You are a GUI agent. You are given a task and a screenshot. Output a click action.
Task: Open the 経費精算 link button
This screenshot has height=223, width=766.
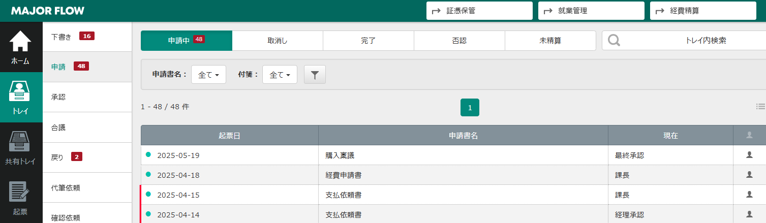(703, 11)
